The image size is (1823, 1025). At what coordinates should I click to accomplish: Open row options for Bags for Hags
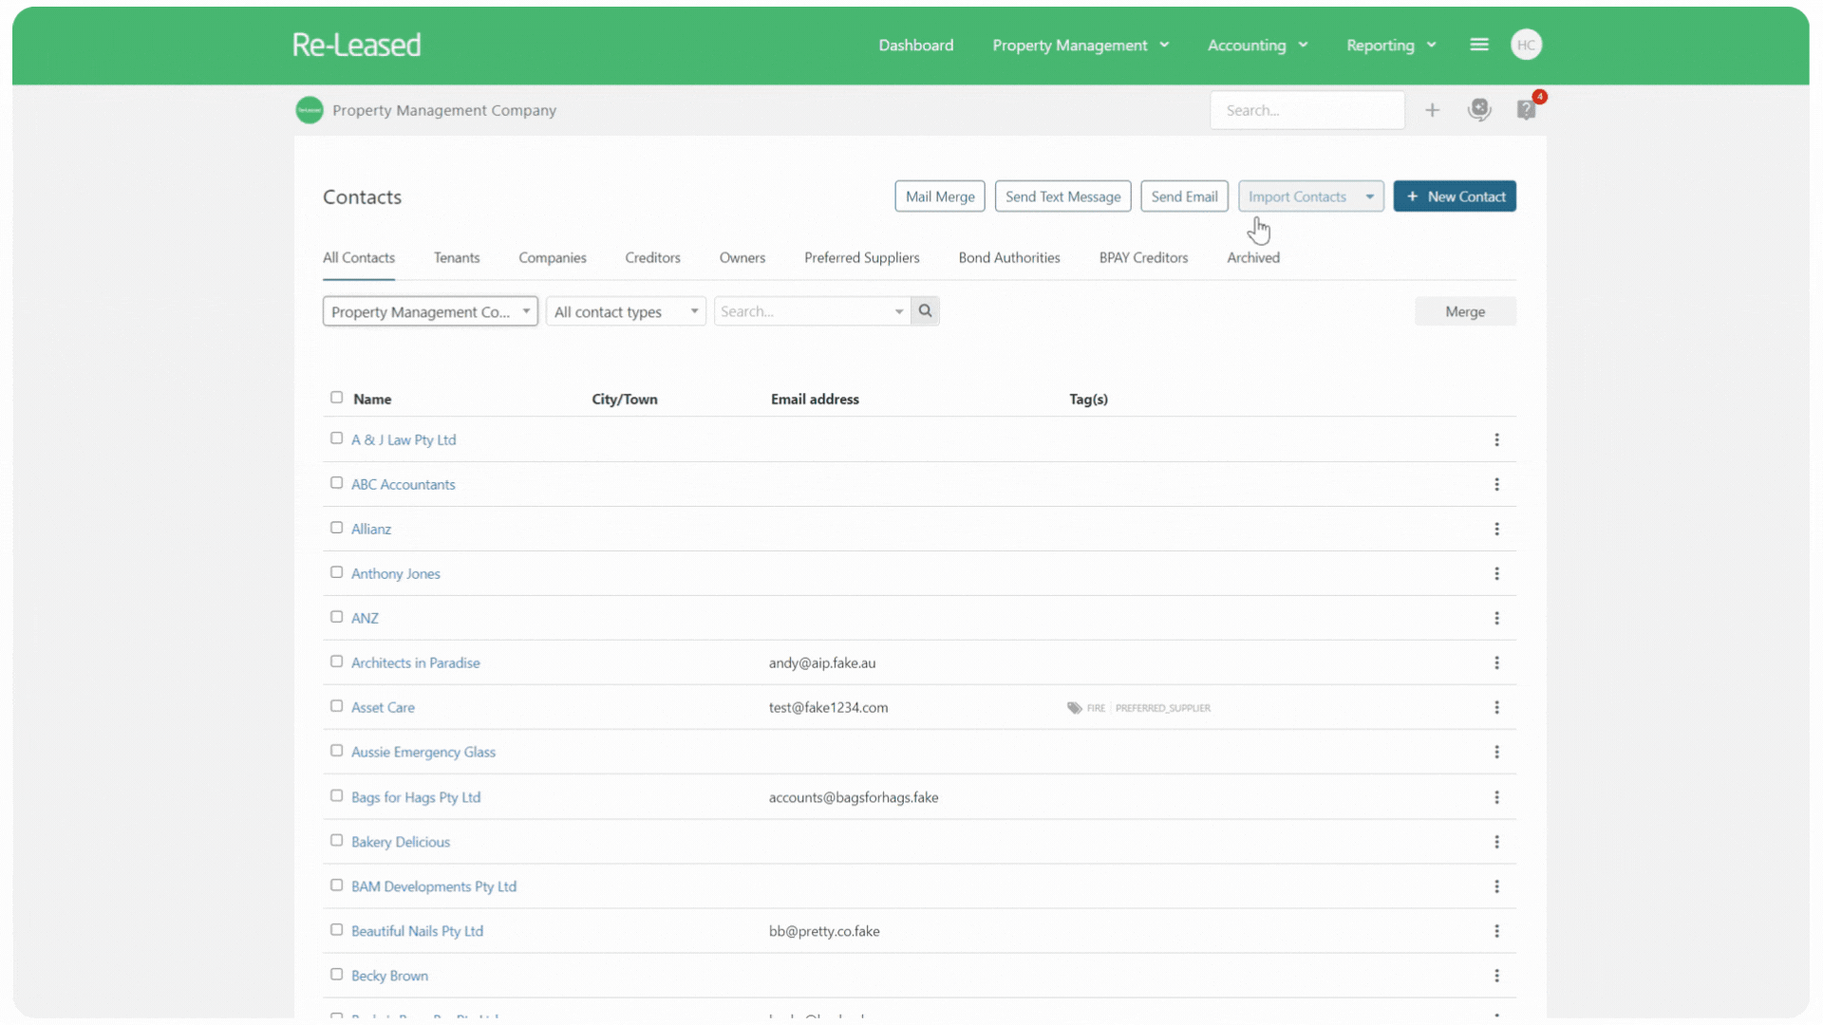[1496, 797]
